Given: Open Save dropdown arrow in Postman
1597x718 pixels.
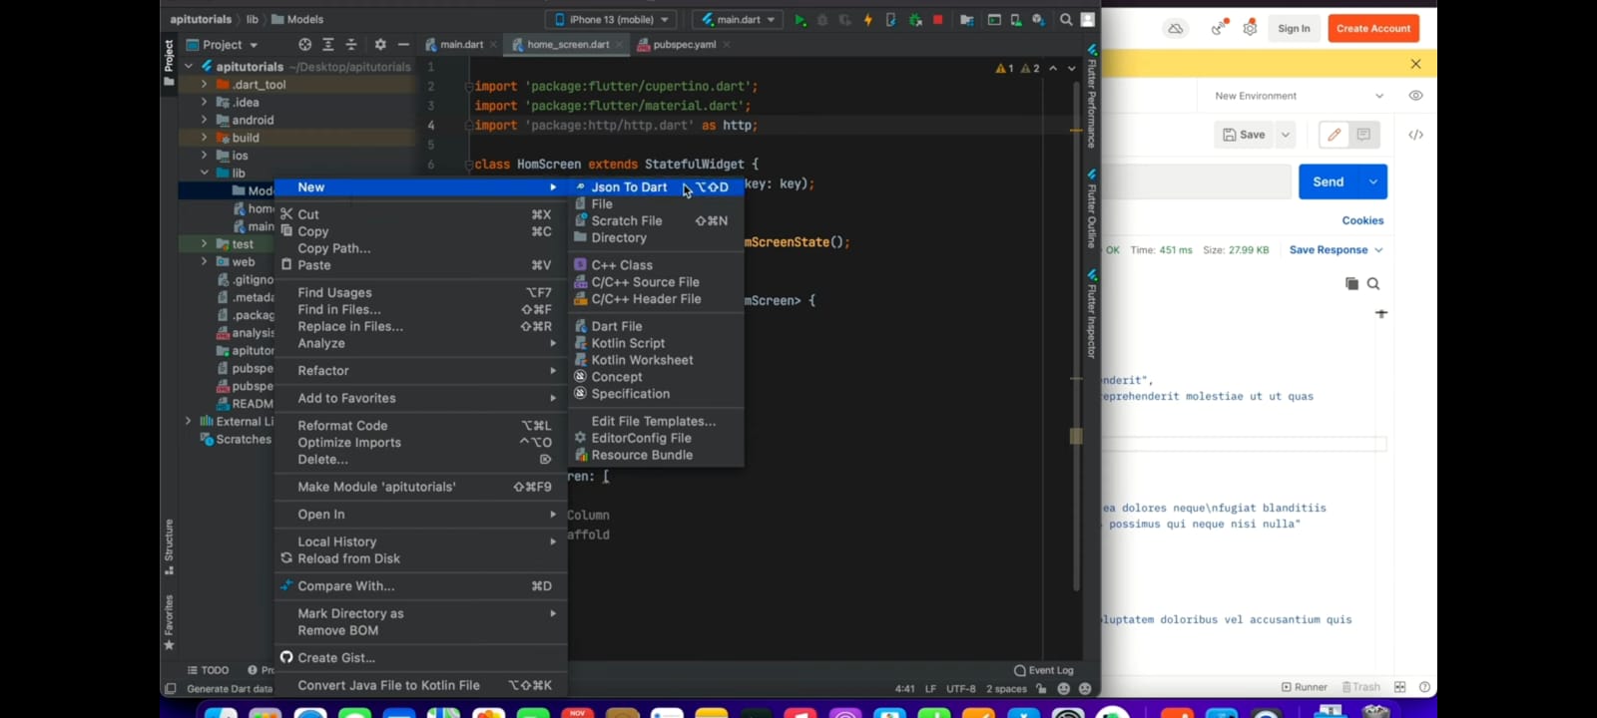Looking at the screenshot, I should click(x=1286, y=135).
